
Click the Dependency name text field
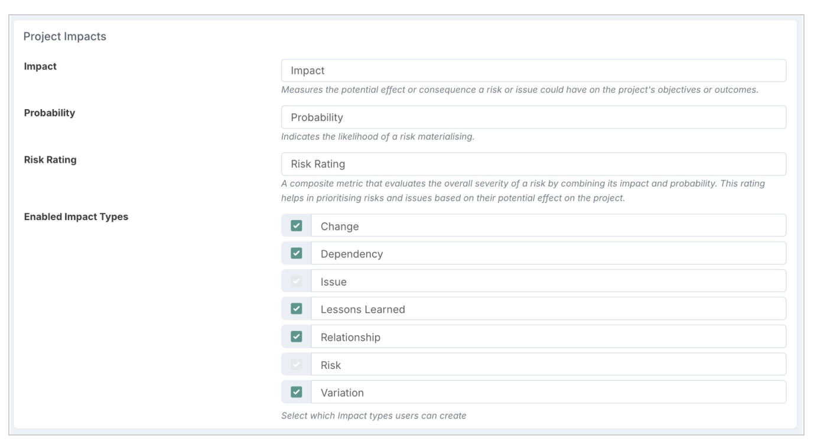tap(549, 253)
